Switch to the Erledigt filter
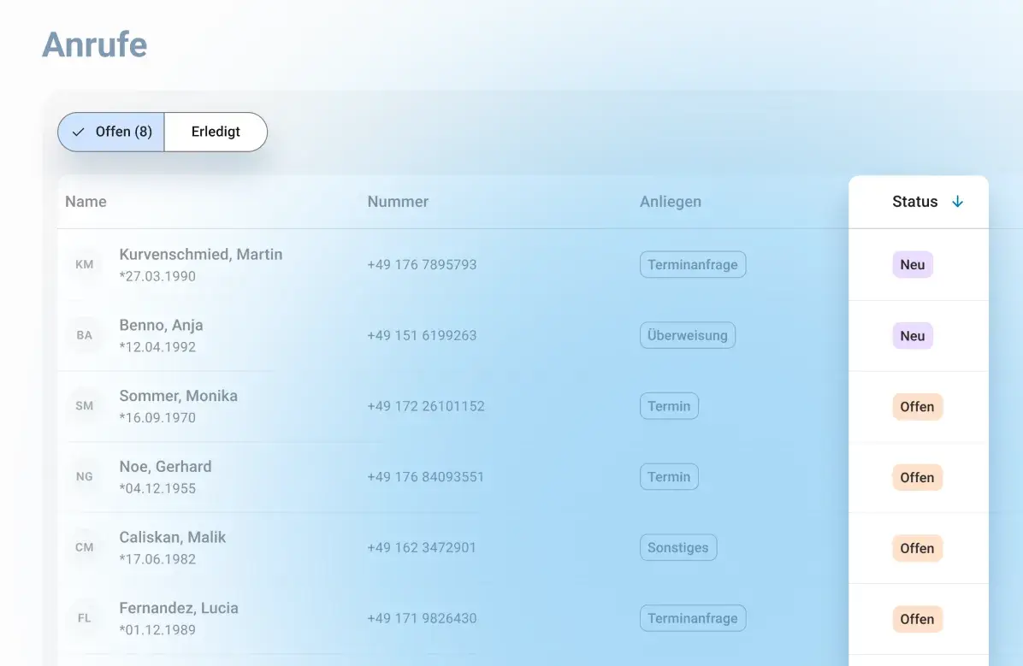The width and height of the screenshot is (1023, 666). (x=216, y=132)
